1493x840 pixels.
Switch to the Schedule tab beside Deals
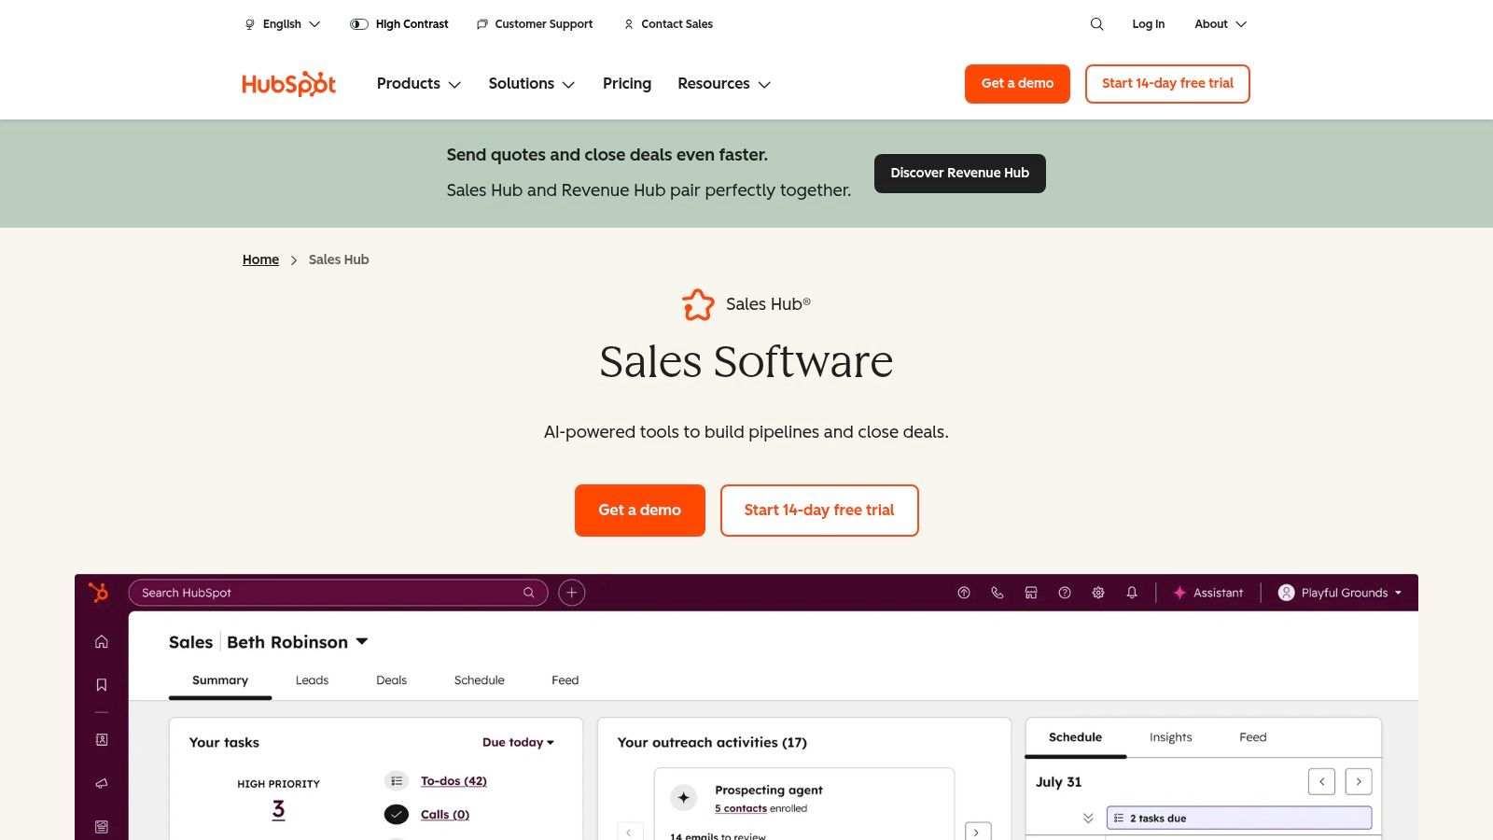point(479,680)
